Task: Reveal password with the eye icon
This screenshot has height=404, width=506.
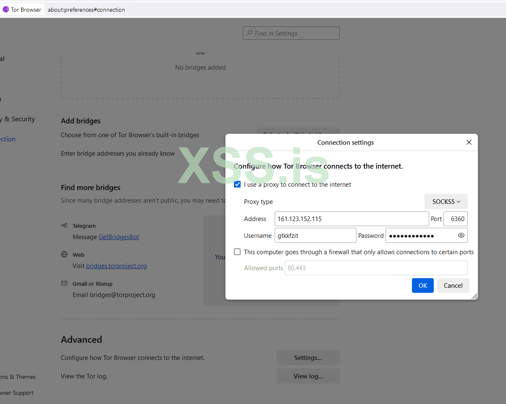Action: (x=461, y=235)
